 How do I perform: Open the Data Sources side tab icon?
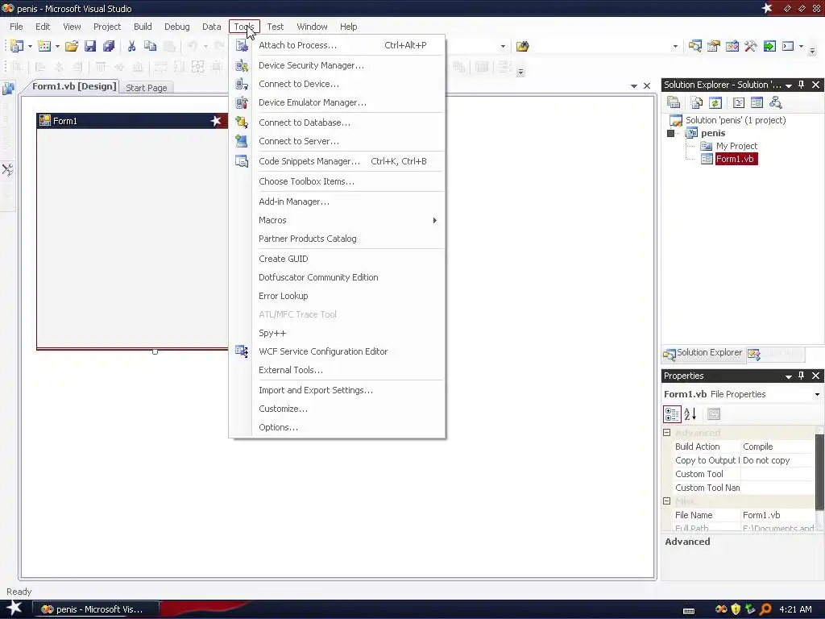(x=8, y=89)
